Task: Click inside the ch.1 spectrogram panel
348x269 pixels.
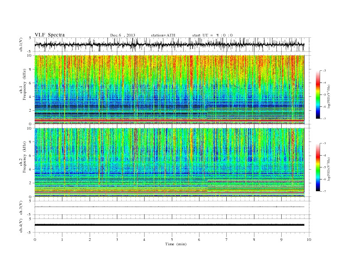Action: point(169,90)
